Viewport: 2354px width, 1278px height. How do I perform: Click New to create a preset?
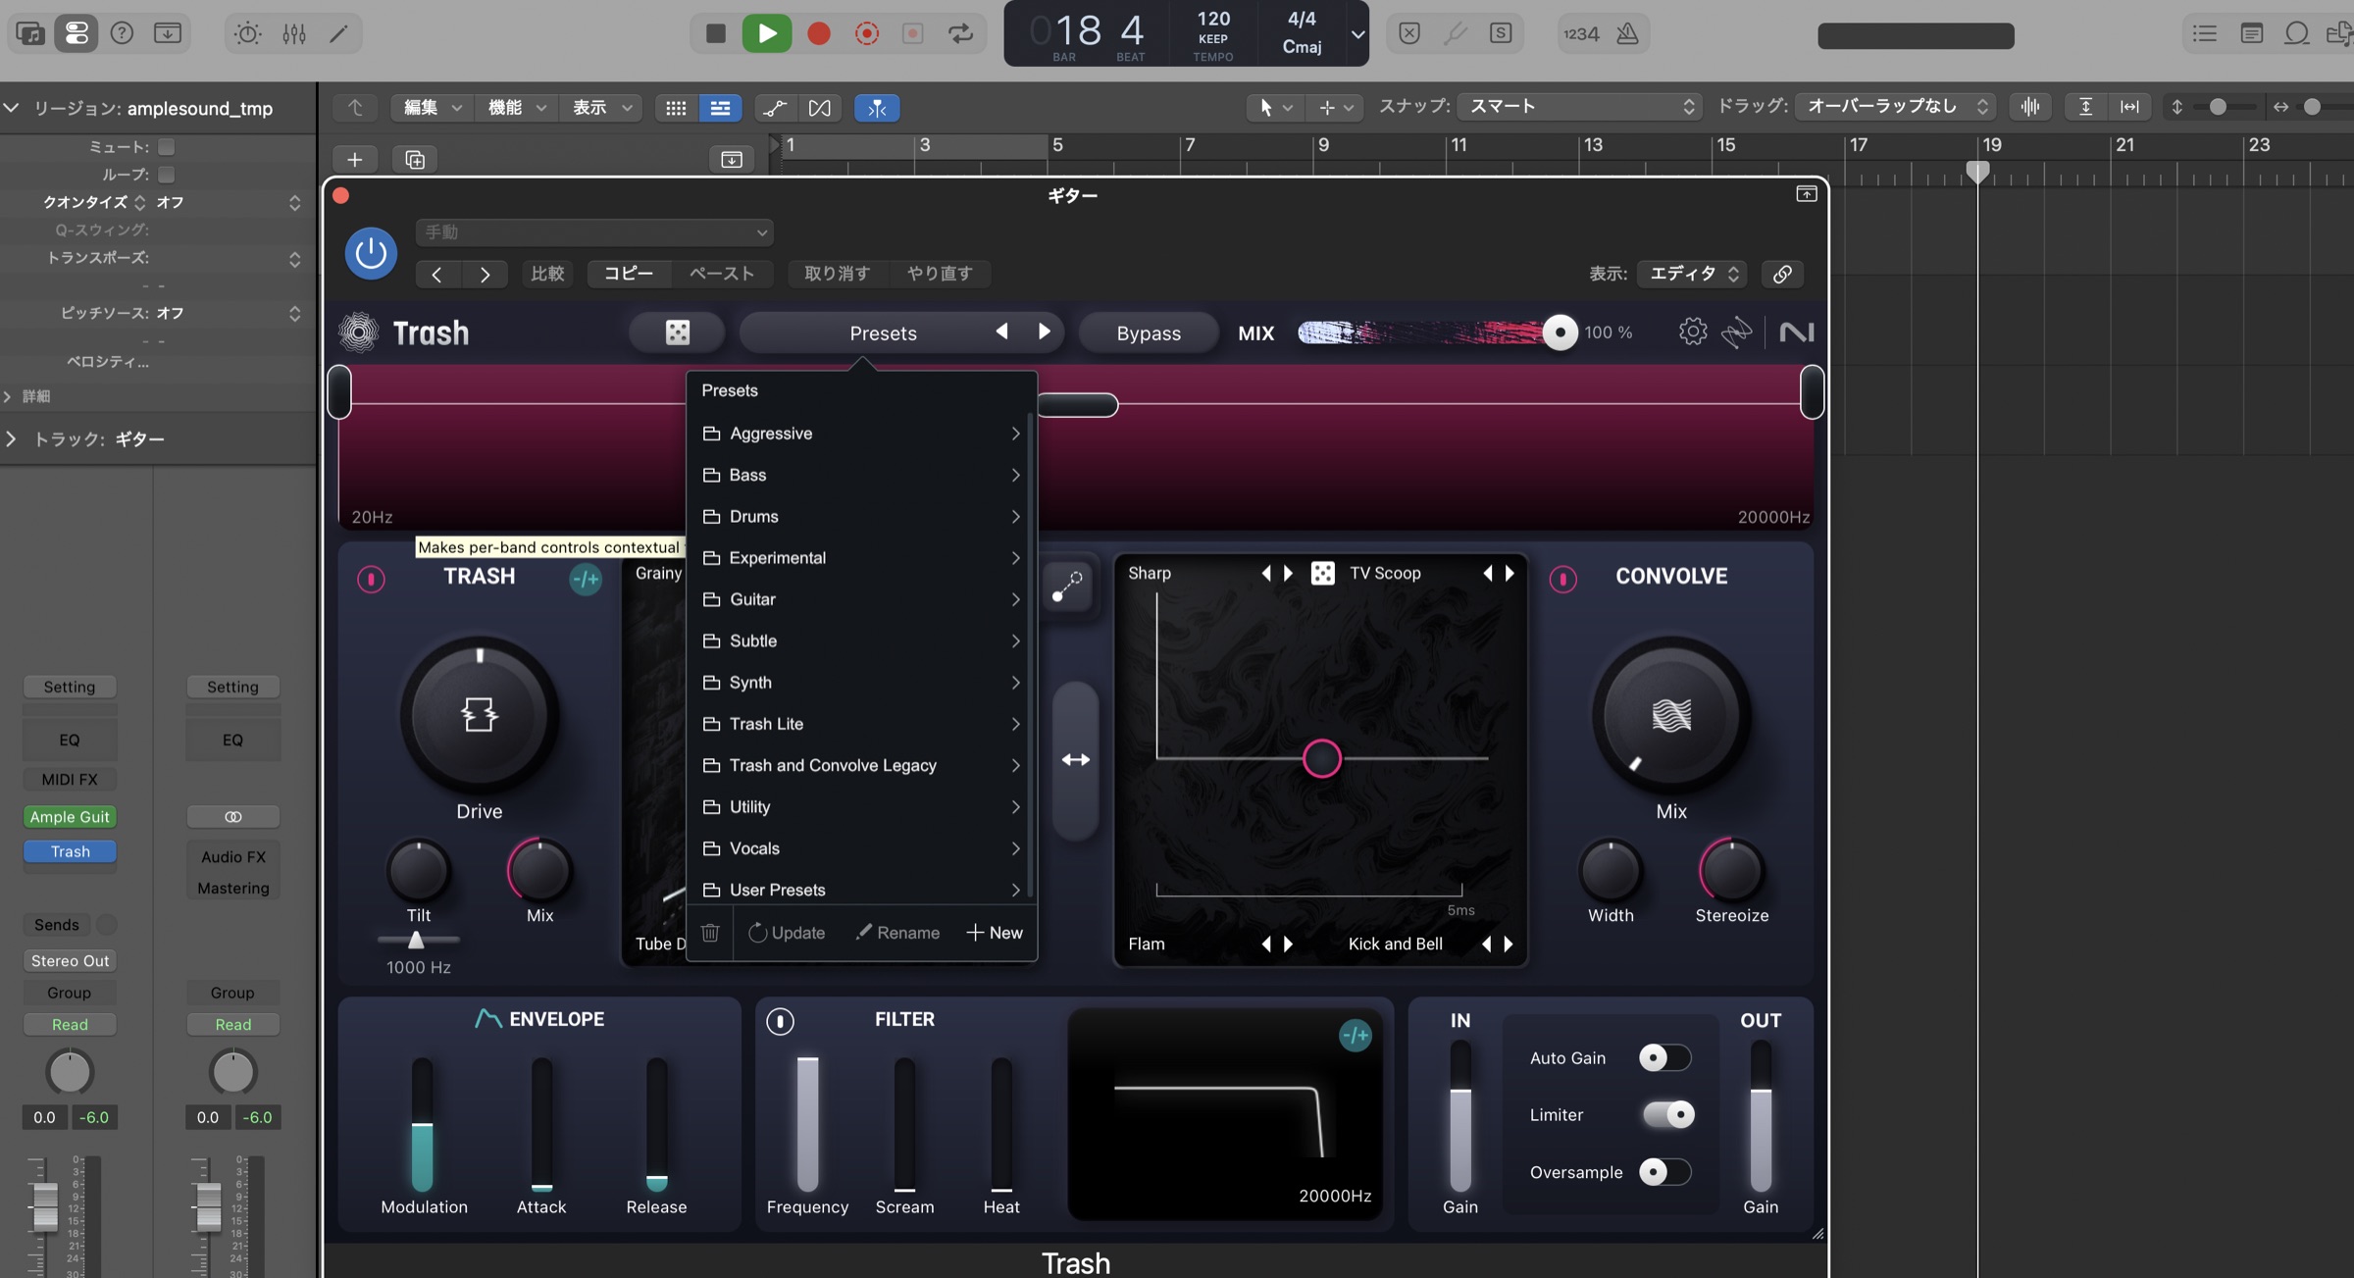click(995, 933)
